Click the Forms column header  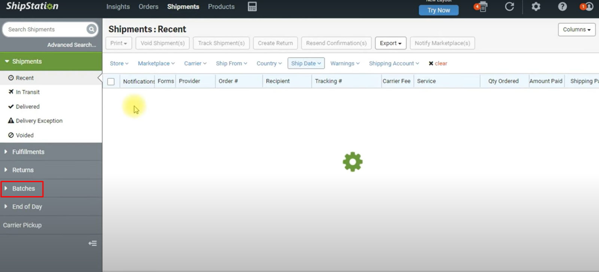165,81
